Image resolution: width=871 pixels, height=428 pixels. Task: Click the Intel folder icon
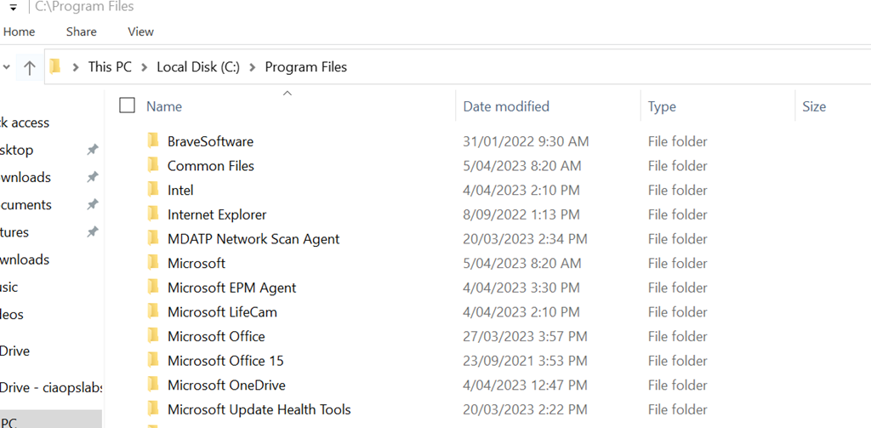click(x=153, y=190)
